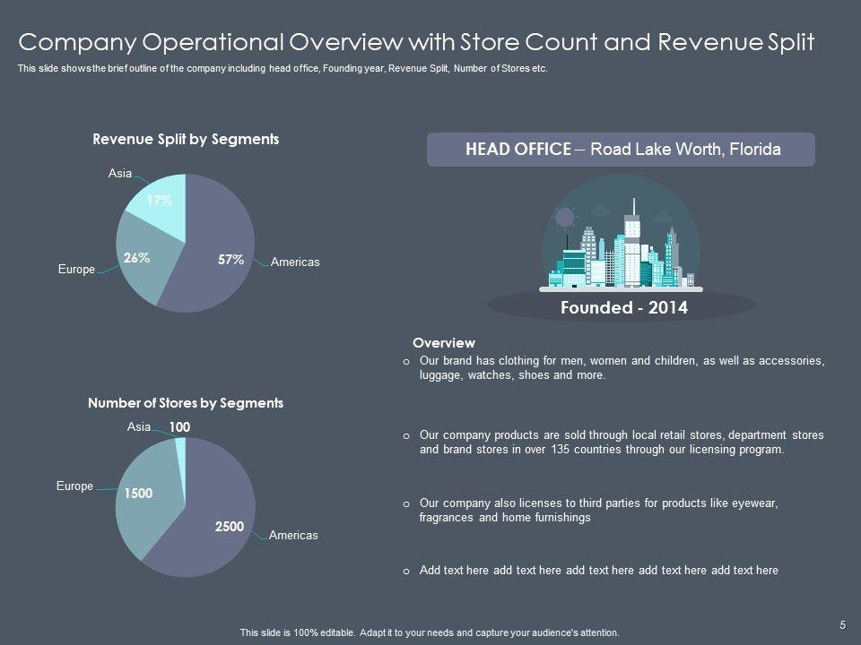Click the Americas label beside the stores pie
The image size is (861, 645).
point(293,536)
